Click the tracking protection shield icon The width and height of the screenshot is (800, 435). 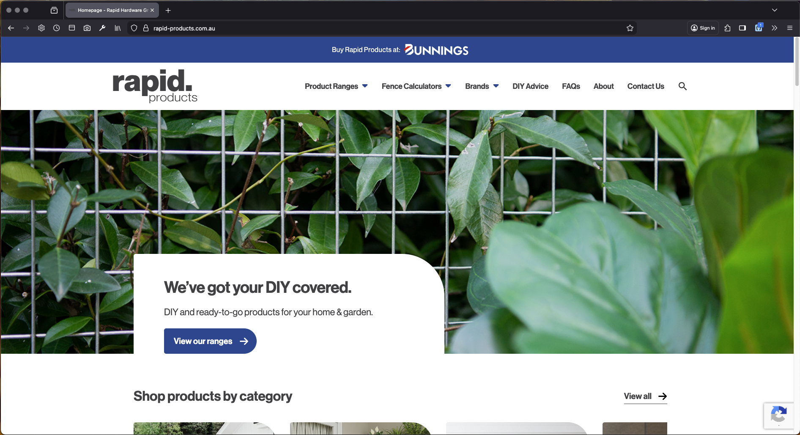coord(134,28)
